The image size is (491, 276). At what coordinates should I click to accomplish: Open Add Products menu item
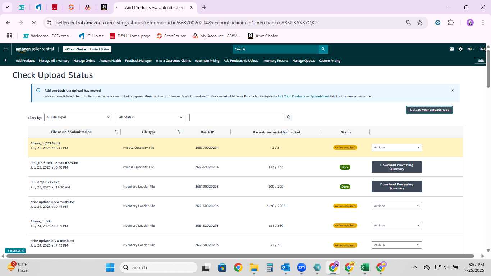pyautogui.click(x=25, y=61)
